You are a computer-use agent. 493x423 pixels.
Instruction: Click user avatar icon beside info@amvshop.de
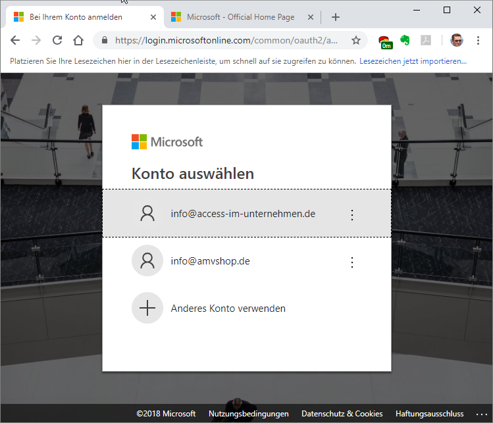pos(147,261)
